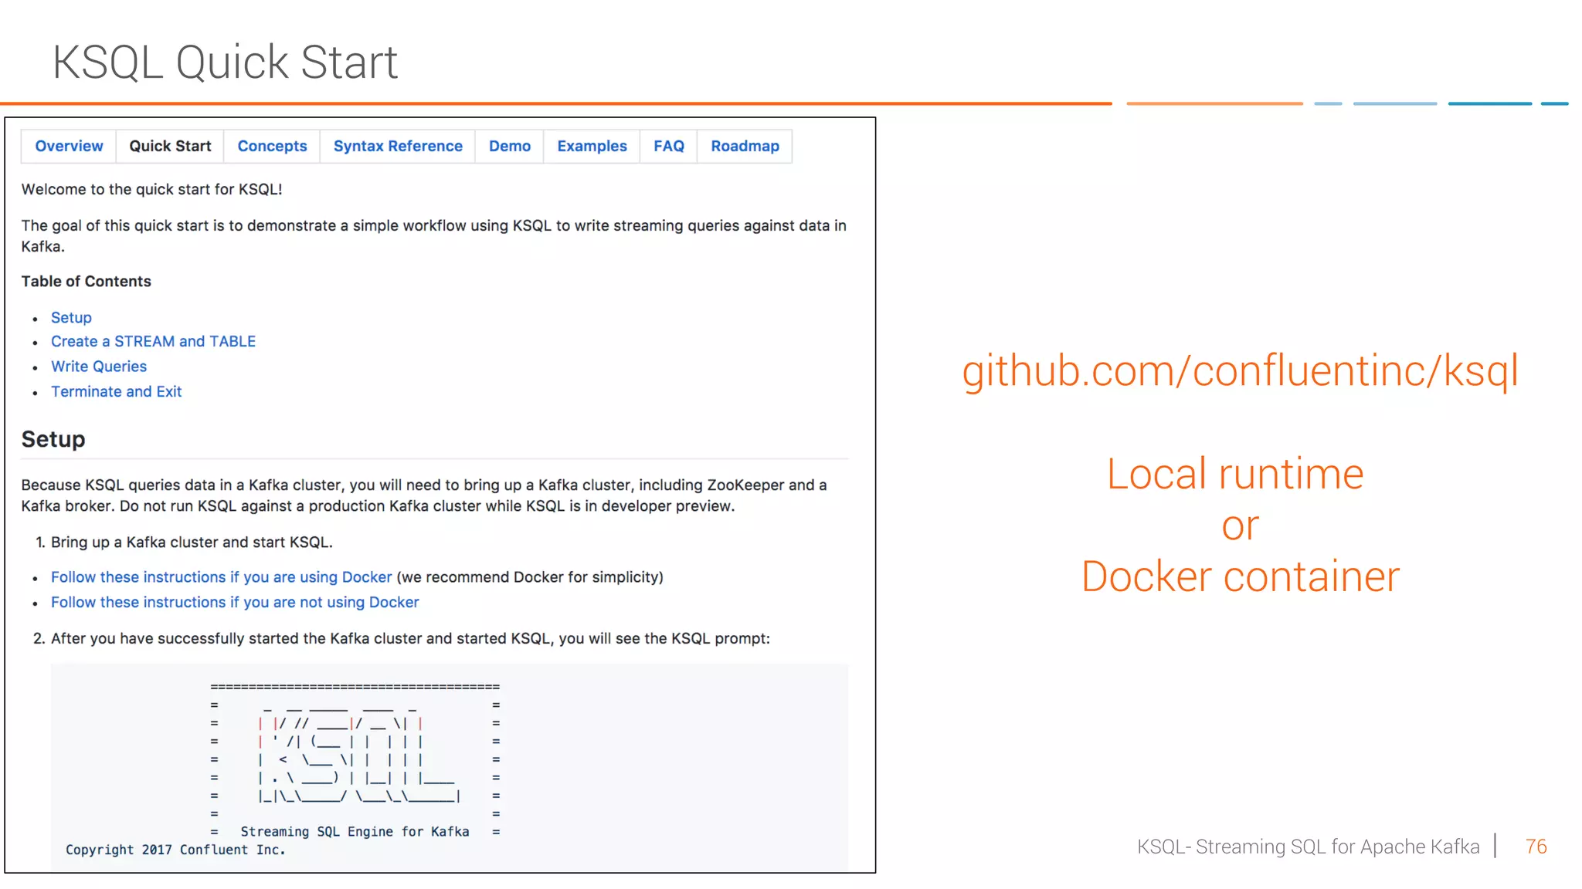Select the Quick Start tab
Screen dimensions: 1582x889
click(170, 147)
